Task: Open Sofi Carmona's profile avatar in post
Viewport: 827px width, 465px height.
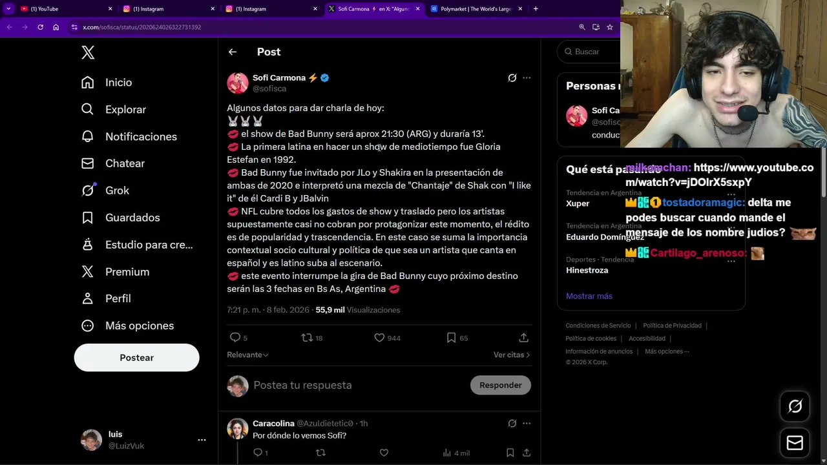Action: (x=238, y=83)
